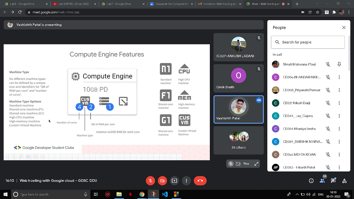The width and height of the screenshot is (354, 199).
Task: Expand your self-view tile
Action: pos(256,164)
